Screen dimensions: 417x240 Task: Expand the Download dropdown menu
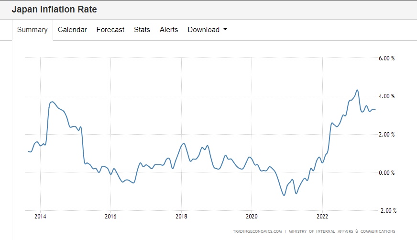(x=204, y=30)
